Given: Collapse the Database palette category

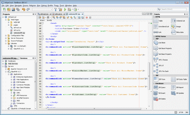Looking at the screenshot, I should [155, 84].
